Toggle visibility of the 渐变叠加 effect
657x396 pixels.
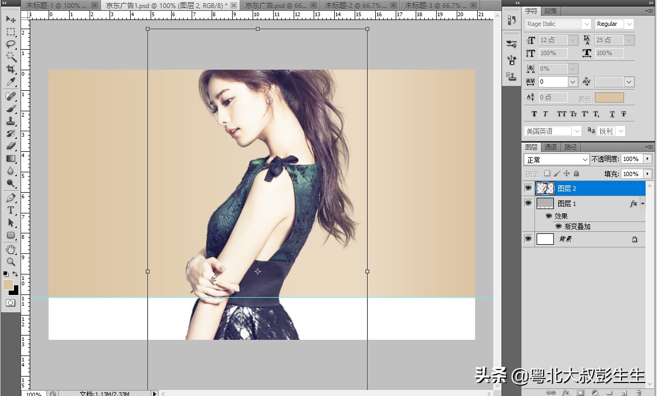pyautogui.click(x=559, y=226)
